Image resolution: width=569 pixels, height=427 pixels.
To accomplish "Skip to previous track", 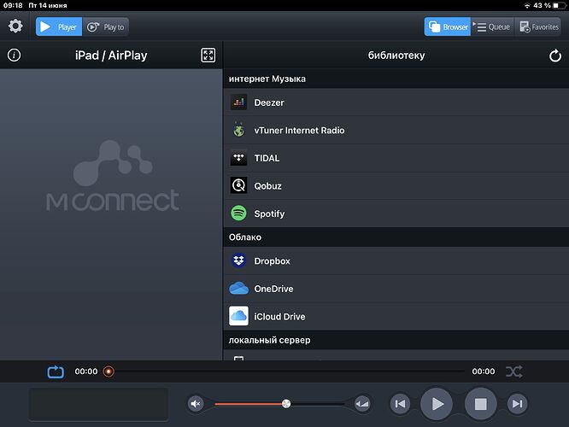I will tap(400, 403).
